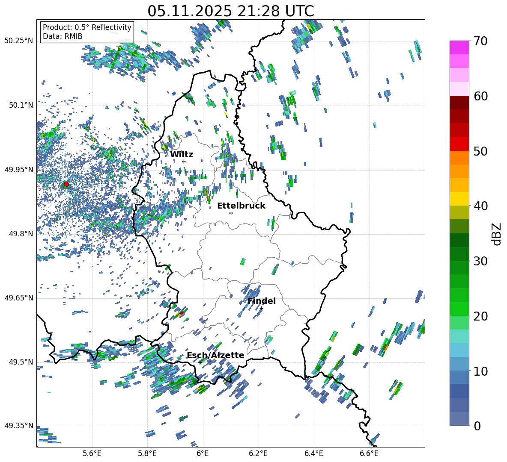Click the 50.1°N latitude label
507x462 pixels.
21,105
